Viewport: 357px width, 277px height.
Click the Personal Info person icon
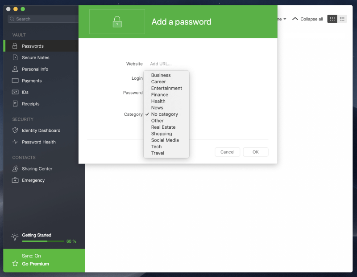(15, 69)
